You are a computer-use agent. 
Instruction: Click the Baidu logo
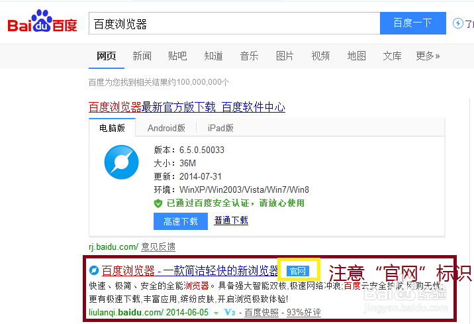[x=42, y=21]
